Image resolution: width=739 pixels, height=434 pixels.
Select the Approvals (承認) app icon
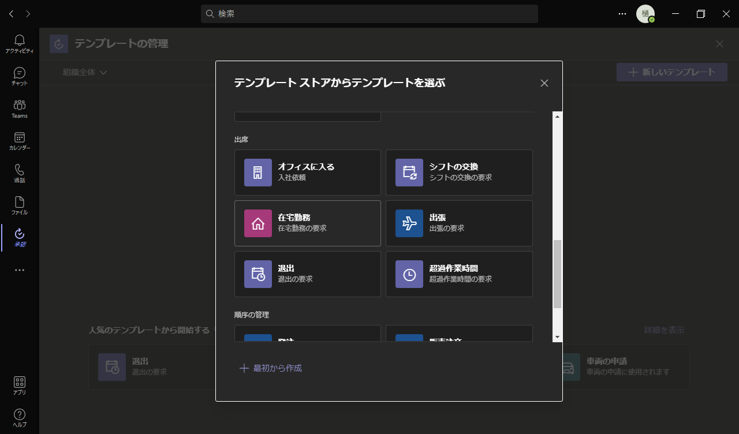(20, 237)
